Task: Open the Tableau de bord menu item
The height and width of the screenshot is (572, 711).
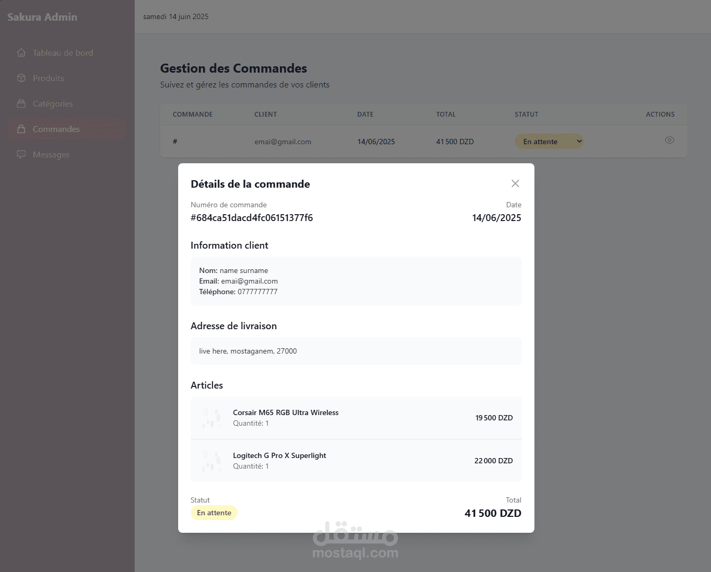Action: (63, 52)
